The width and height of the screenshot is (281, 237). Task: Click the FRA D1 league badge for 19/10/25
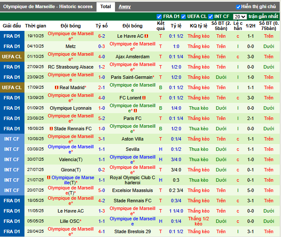[x=11, y=36]
